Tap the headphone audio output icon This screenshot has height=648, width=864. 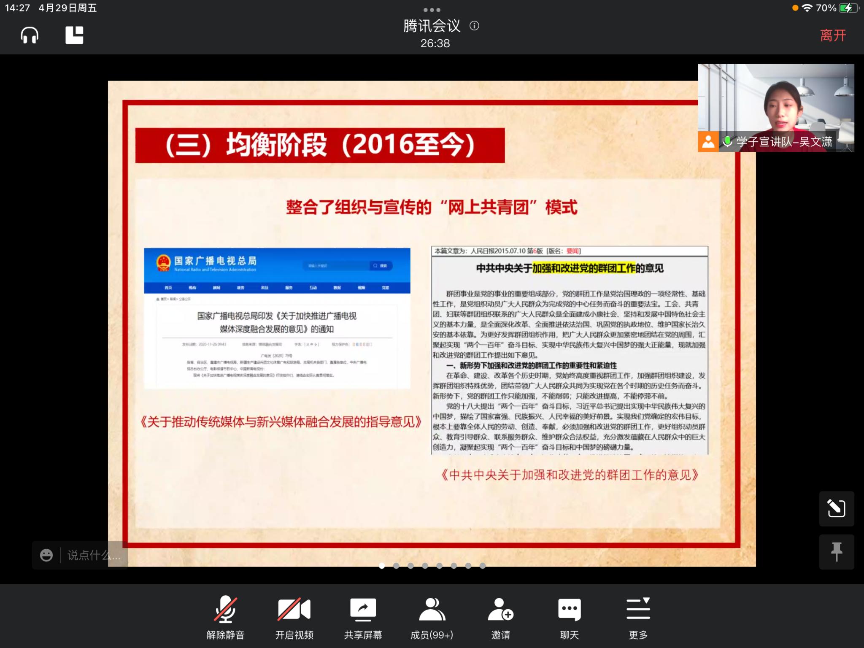(30, 35)
